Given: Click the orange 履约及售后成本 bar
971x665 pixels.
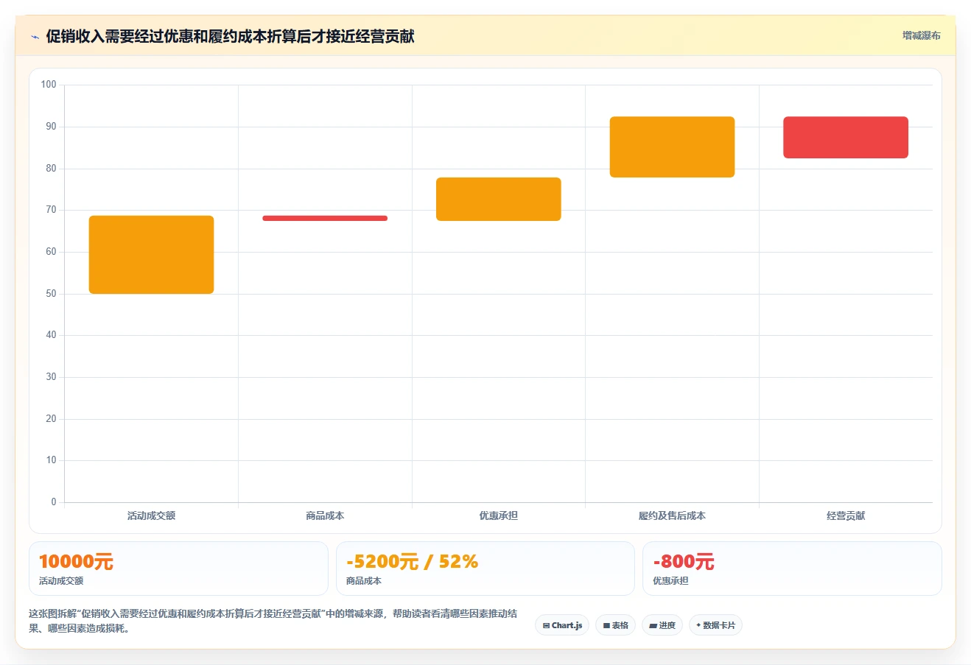Looking at the screenshot, I should coord(673,147).
